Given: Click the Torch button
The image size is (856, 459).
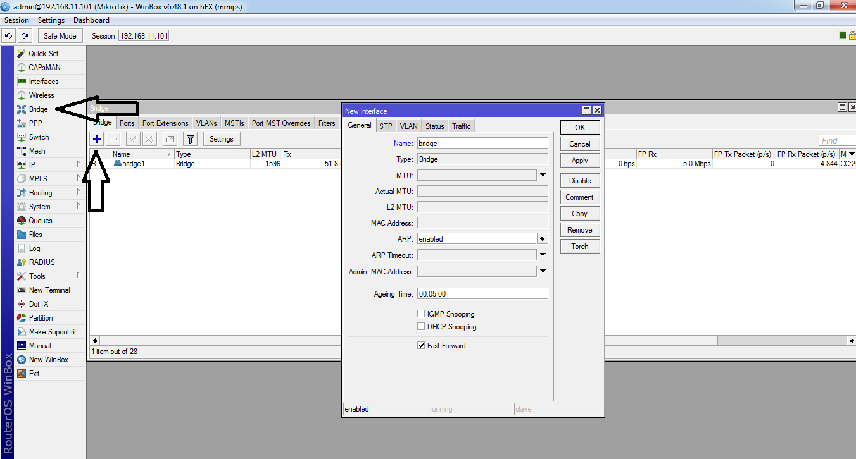Looking at the screenshot, I should click(580, 247).
